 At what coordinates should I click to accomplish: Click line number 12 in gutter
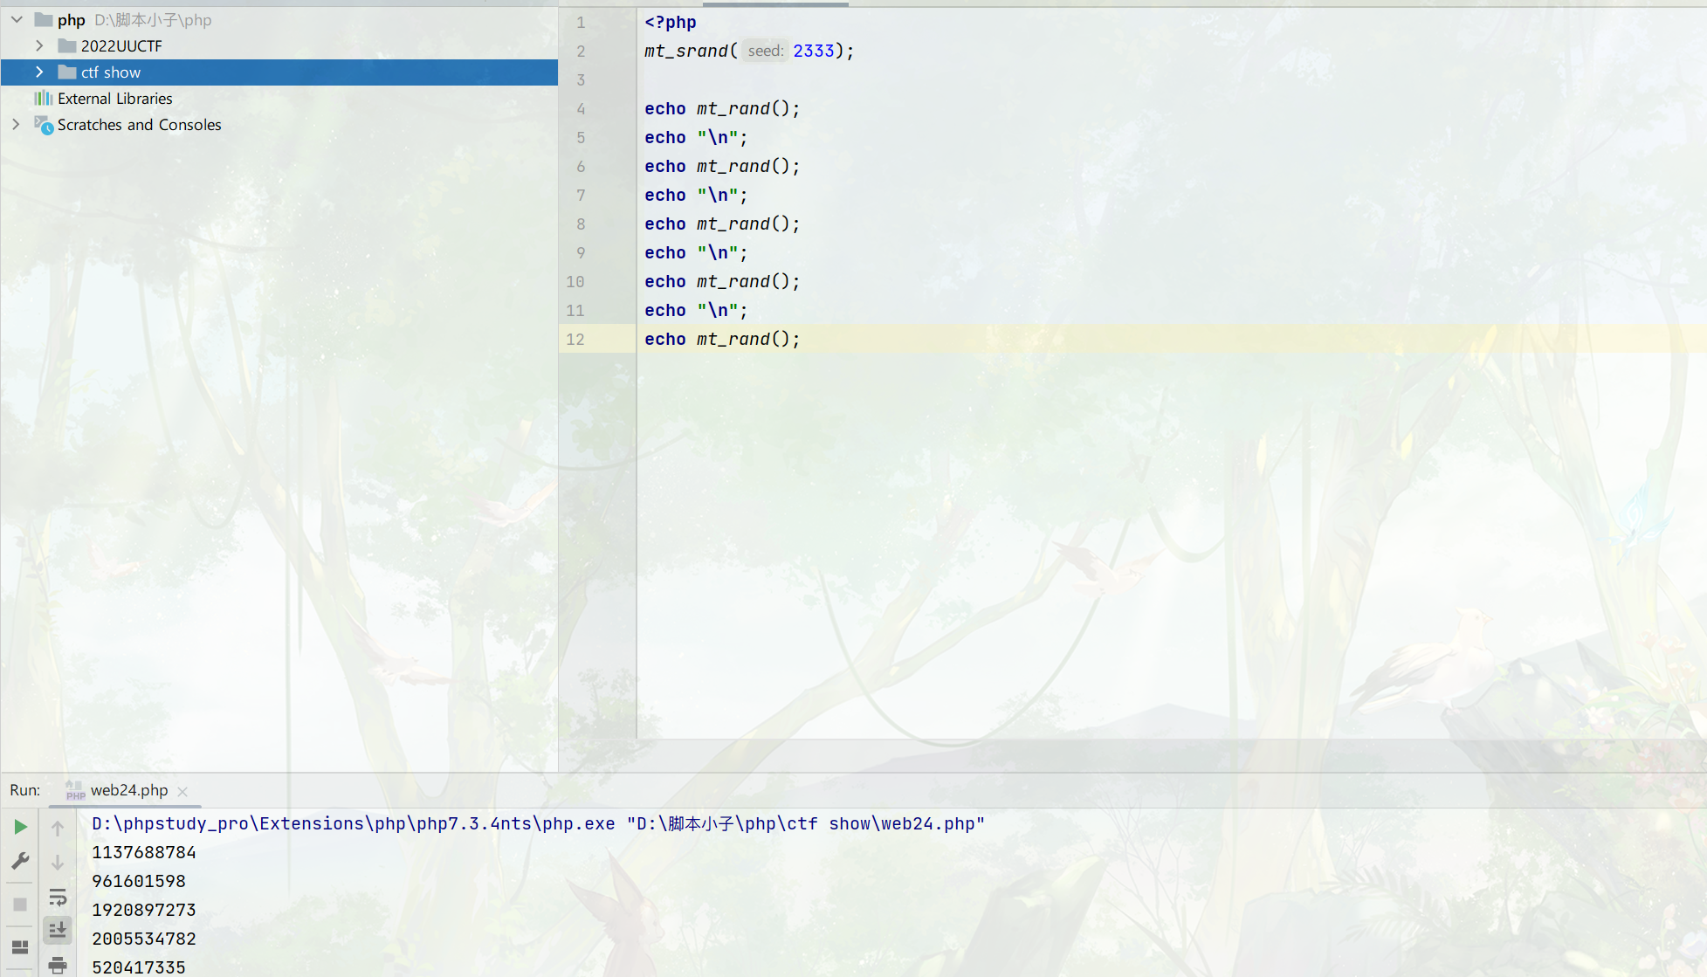pos(575,339)
